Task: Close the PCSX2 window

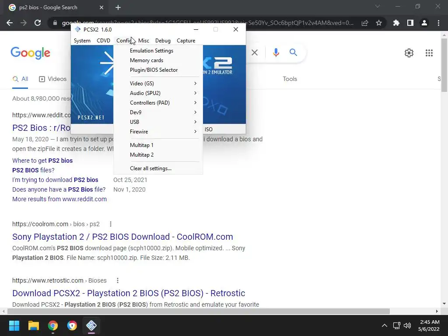Action: [x=236, y=29]
